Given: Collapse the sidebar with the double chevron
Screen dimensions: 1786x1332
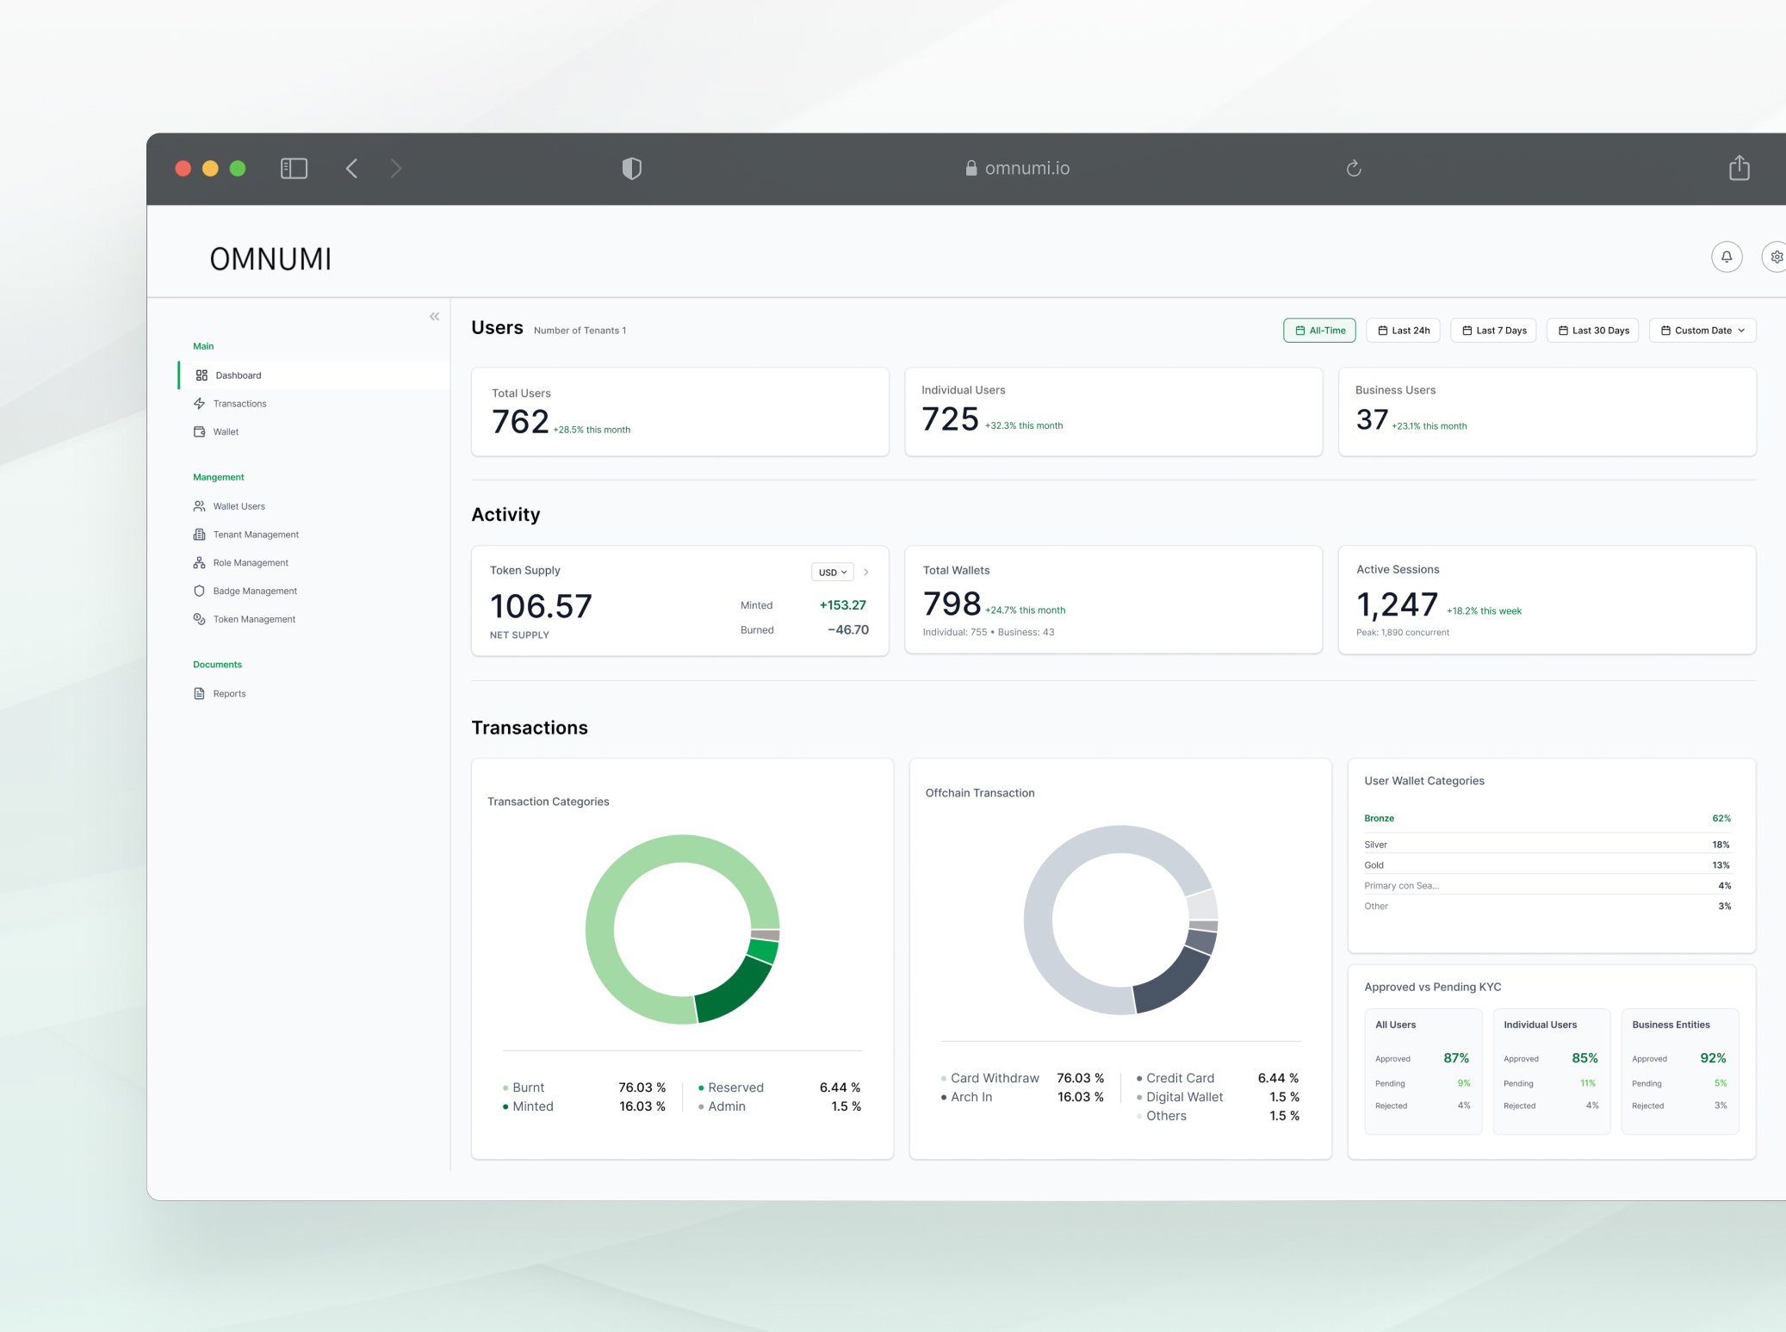Looking at the screenshot, I should pos(435,316).
